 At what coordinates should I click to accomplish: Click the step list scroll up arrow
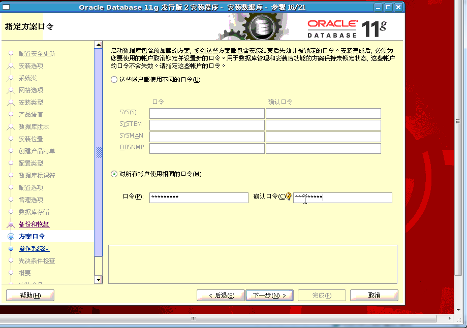coord(98,45)
